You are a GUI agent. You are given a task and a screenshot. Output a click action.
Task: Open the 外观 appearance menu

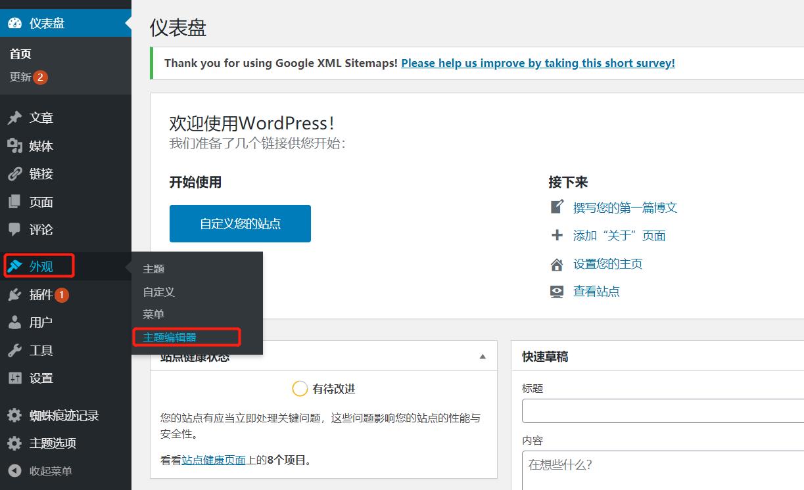(x=39, y=266)
